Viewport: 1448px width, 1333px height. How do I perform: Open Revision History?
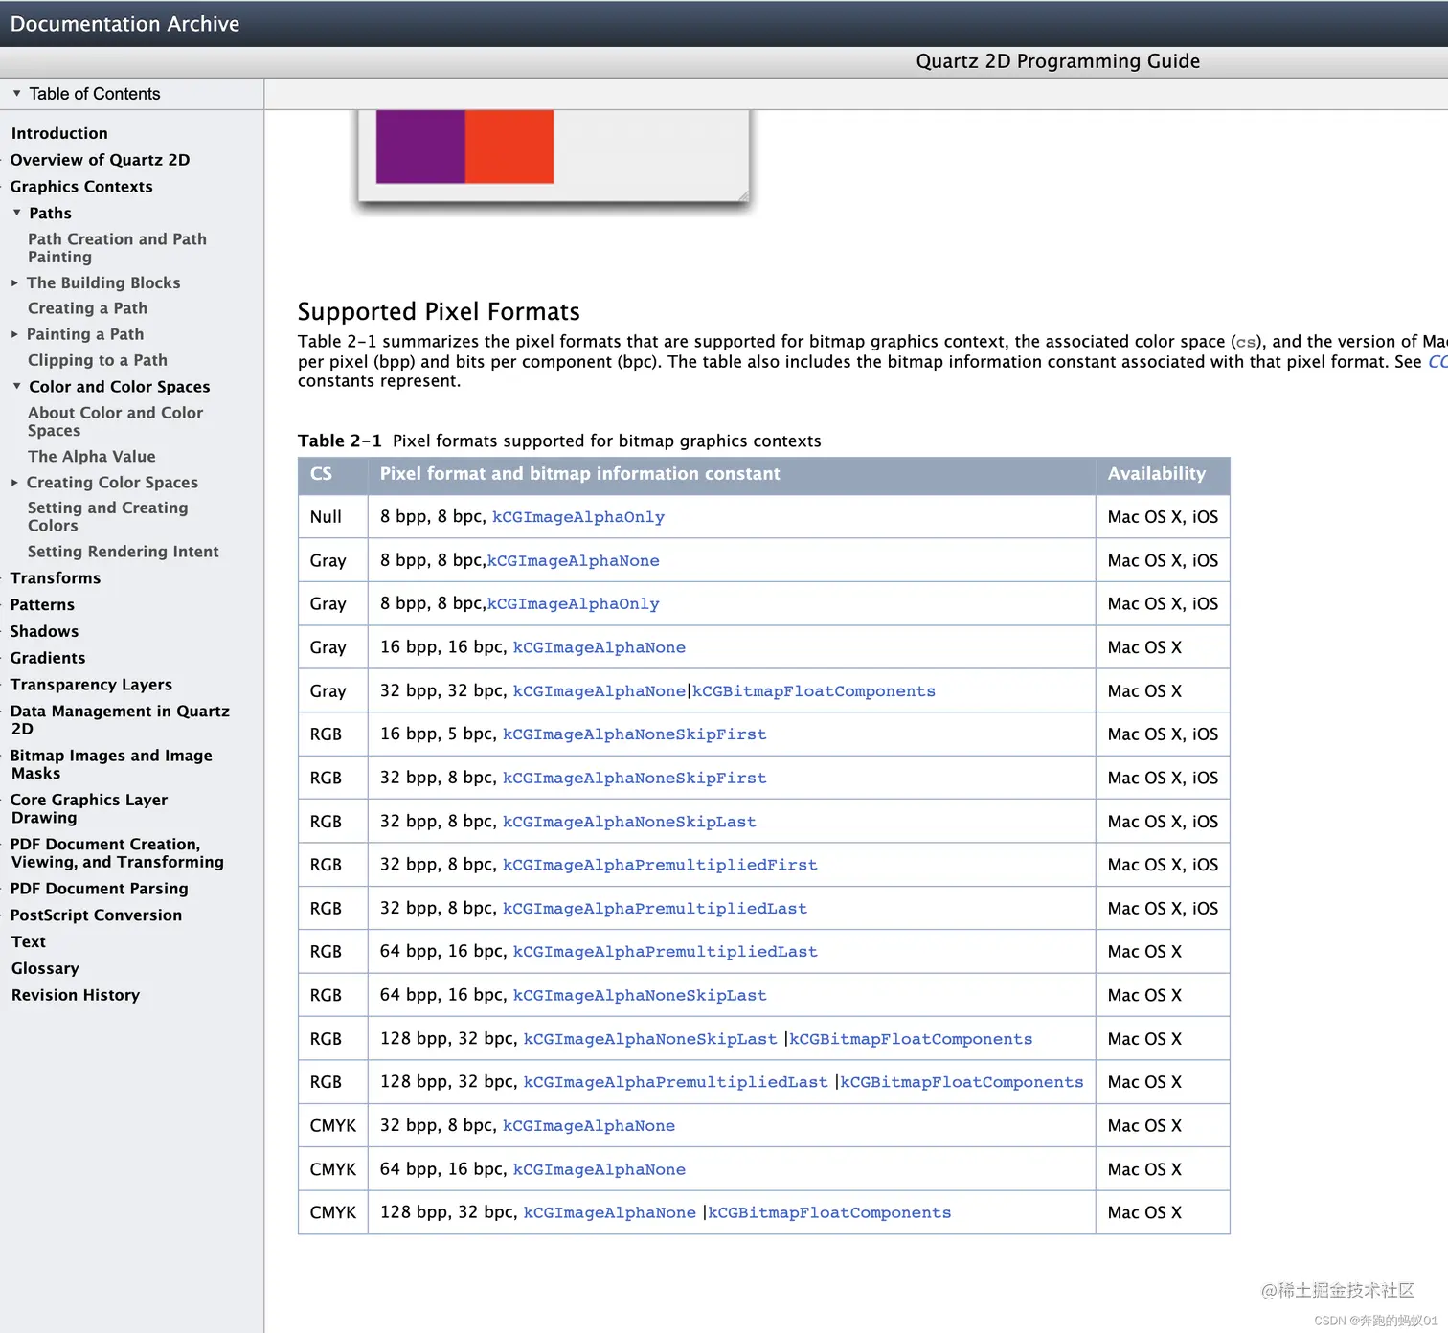coord(76,995)
